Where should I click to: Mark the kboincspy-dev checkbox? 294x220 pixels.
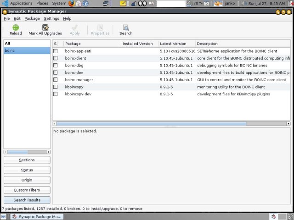tap(55, 94)
